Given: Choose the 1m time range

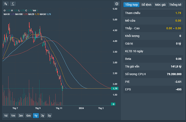Looking at the screenshot, I should 13,116.
